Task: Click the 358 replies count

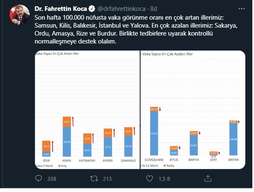Action: pos(52,179)
